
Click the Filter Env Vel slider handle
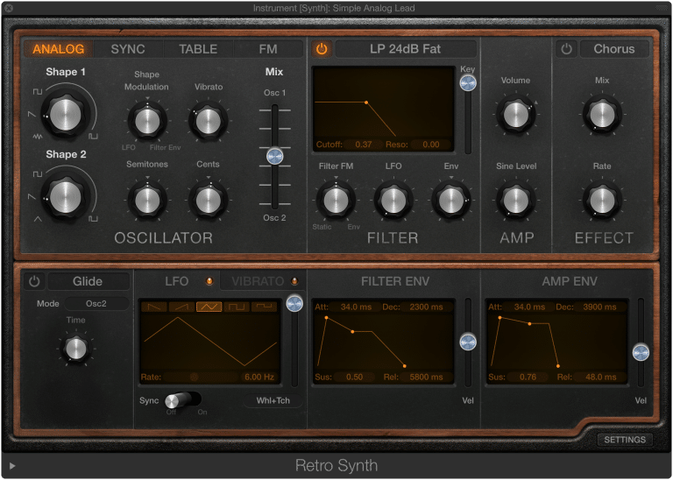[468, 342]
